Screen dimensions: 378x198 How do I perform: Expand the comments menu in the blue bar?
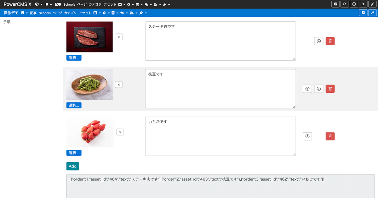(x=124, y=13)
